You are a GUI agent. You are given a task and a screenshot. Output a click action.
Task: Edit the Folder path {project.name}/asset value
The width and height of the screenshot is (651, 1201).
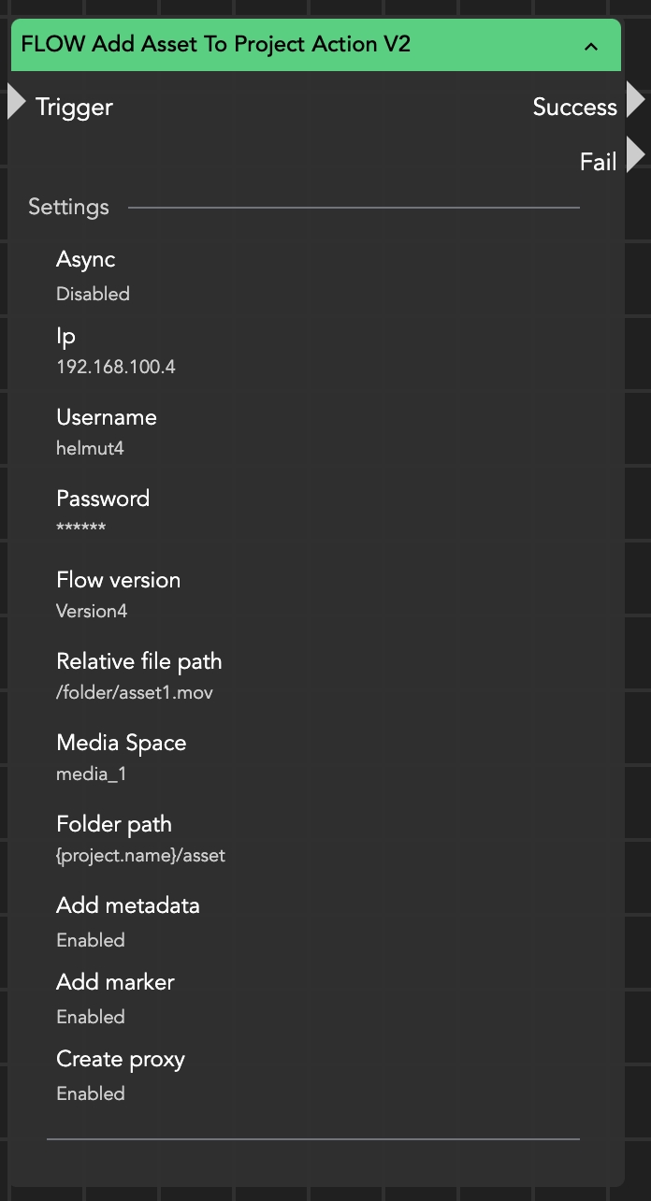[140, 855]
